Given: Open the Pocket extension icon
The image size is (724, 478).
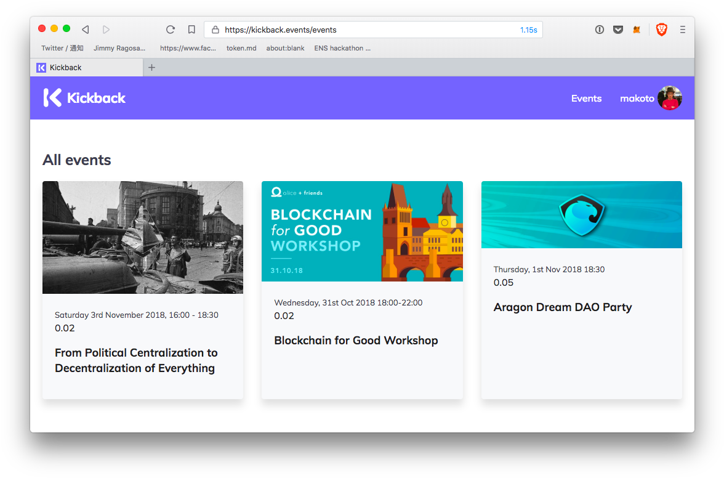Looking at the screenshot, I should [x=617, y=30].
